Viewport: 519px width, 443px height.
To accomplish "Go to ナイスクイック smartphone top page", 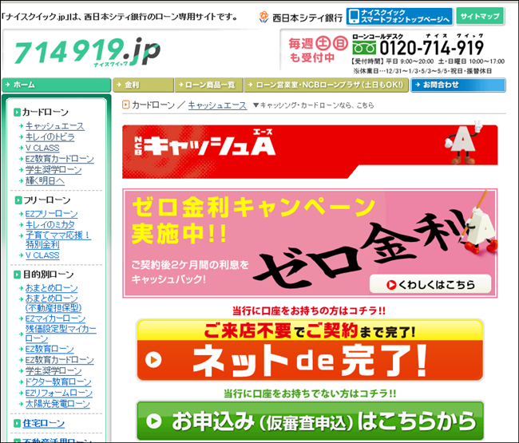I will click(399, 16).
